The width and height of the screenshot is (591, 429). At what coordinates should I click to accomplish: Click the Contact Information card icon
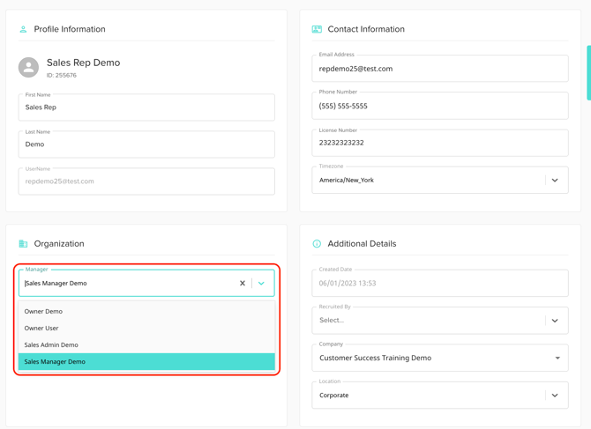(317, 29)
